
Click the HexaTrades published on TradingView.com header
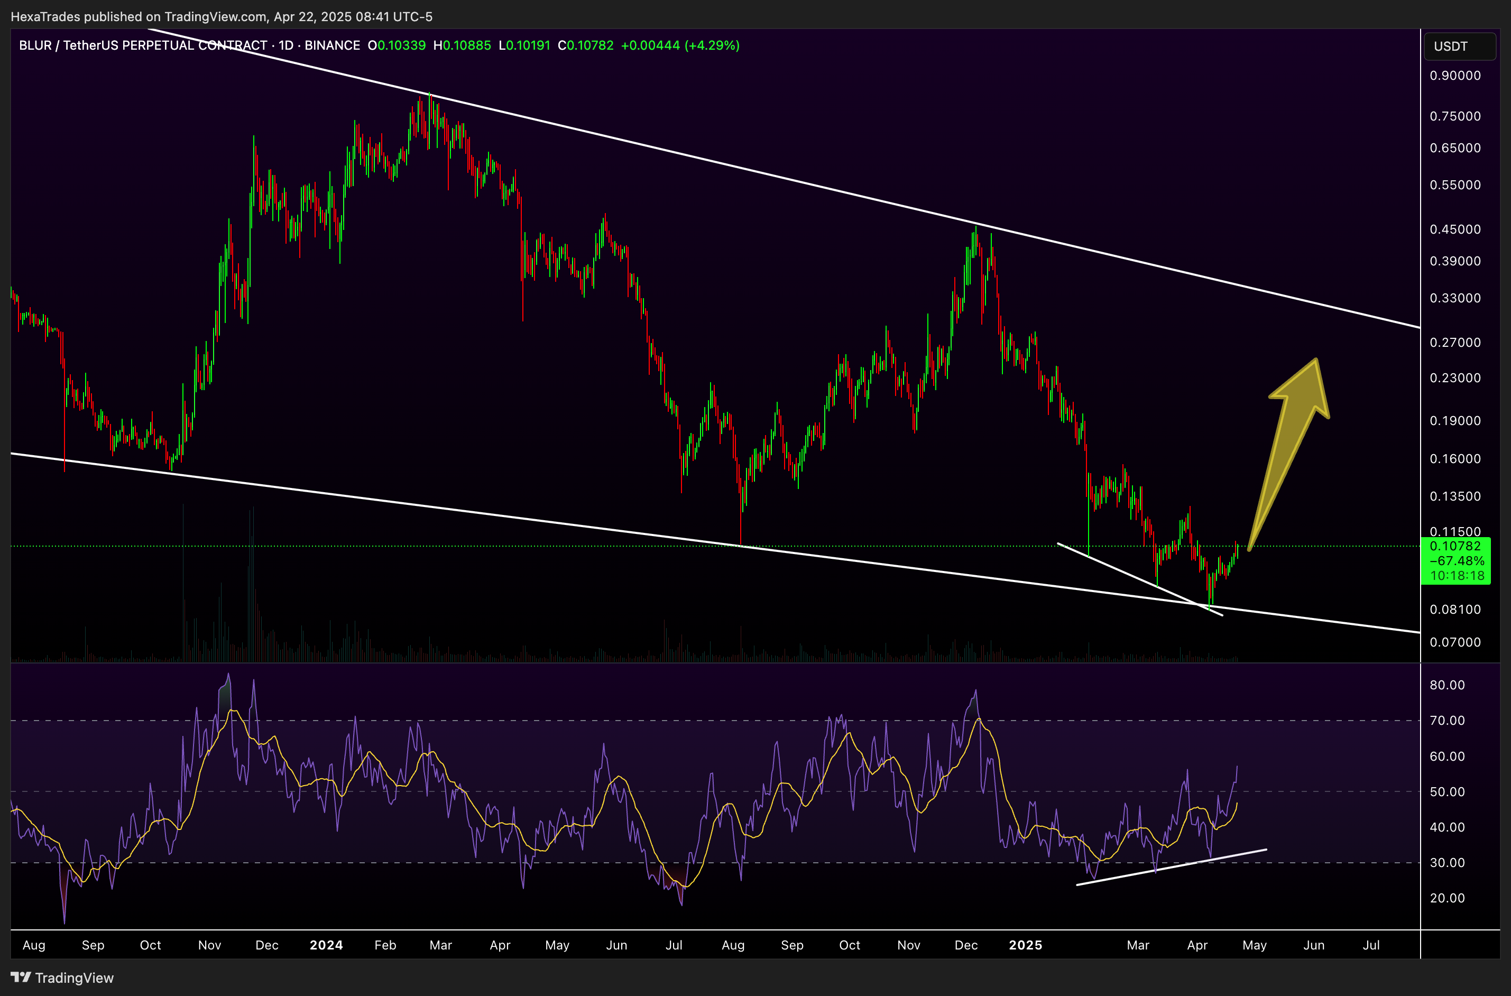pos(222,16)
